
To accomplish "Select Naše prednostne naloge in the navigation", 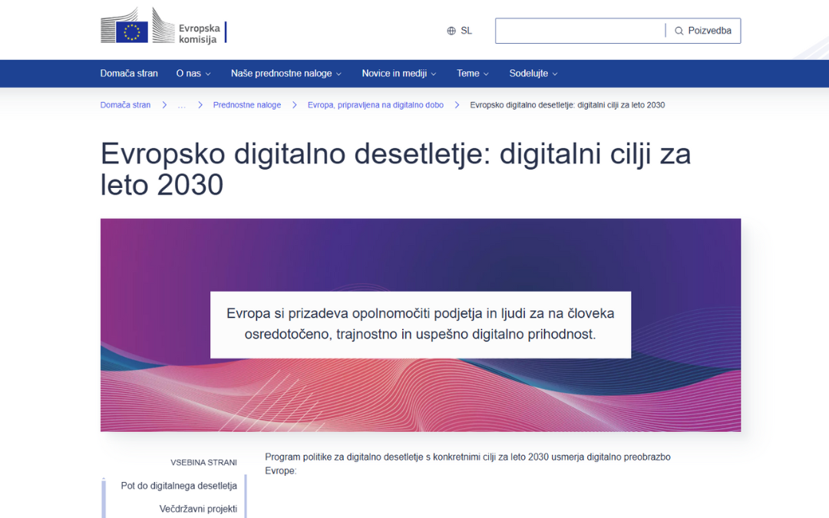I will [x=281, y=73].
